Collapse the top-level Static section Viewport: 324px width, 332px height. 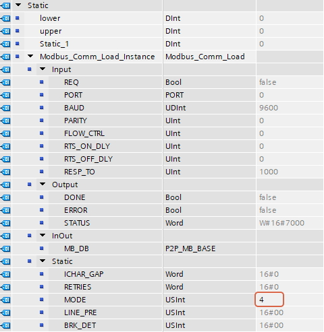18,5
